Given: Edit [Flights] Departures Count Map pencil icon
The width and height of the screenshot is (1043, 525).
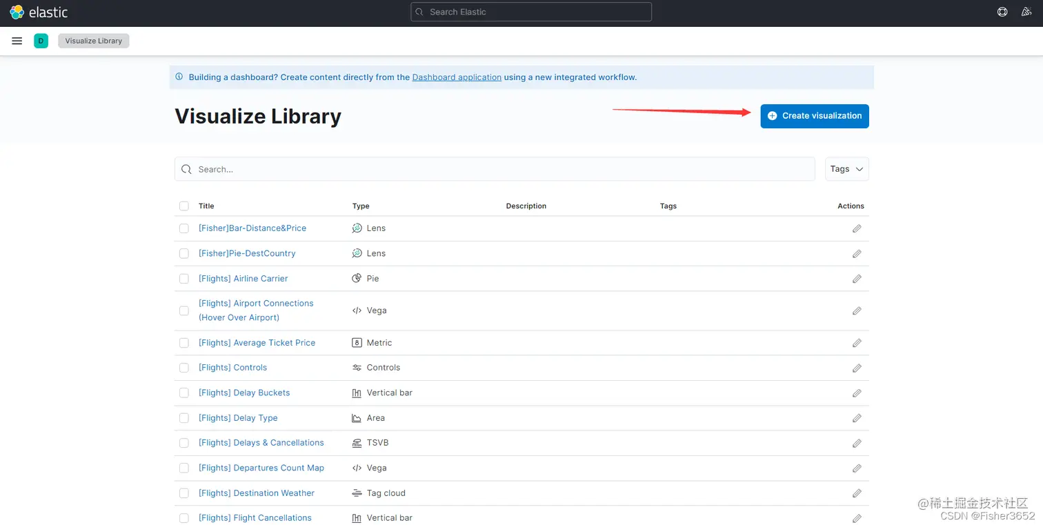Looking at the screenshot, I should coord(857,468).
